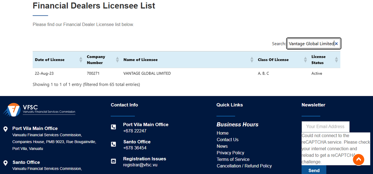Click the Search input containing Vantage Global Limited
The width and height of the screenshot is (373, 174).
[314, 44]
